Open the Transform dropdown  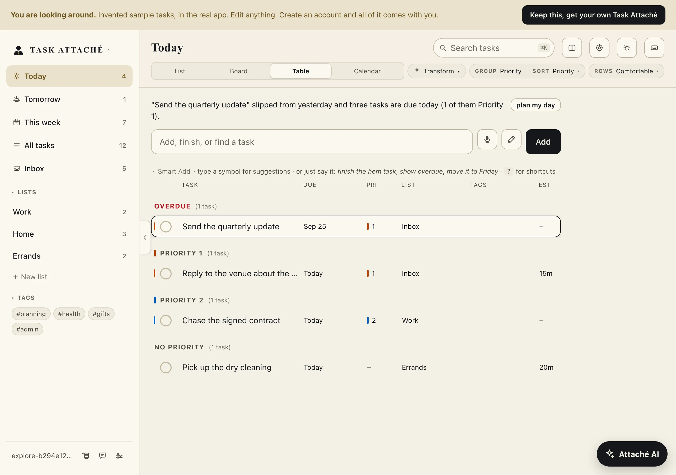tap(437, 71)
